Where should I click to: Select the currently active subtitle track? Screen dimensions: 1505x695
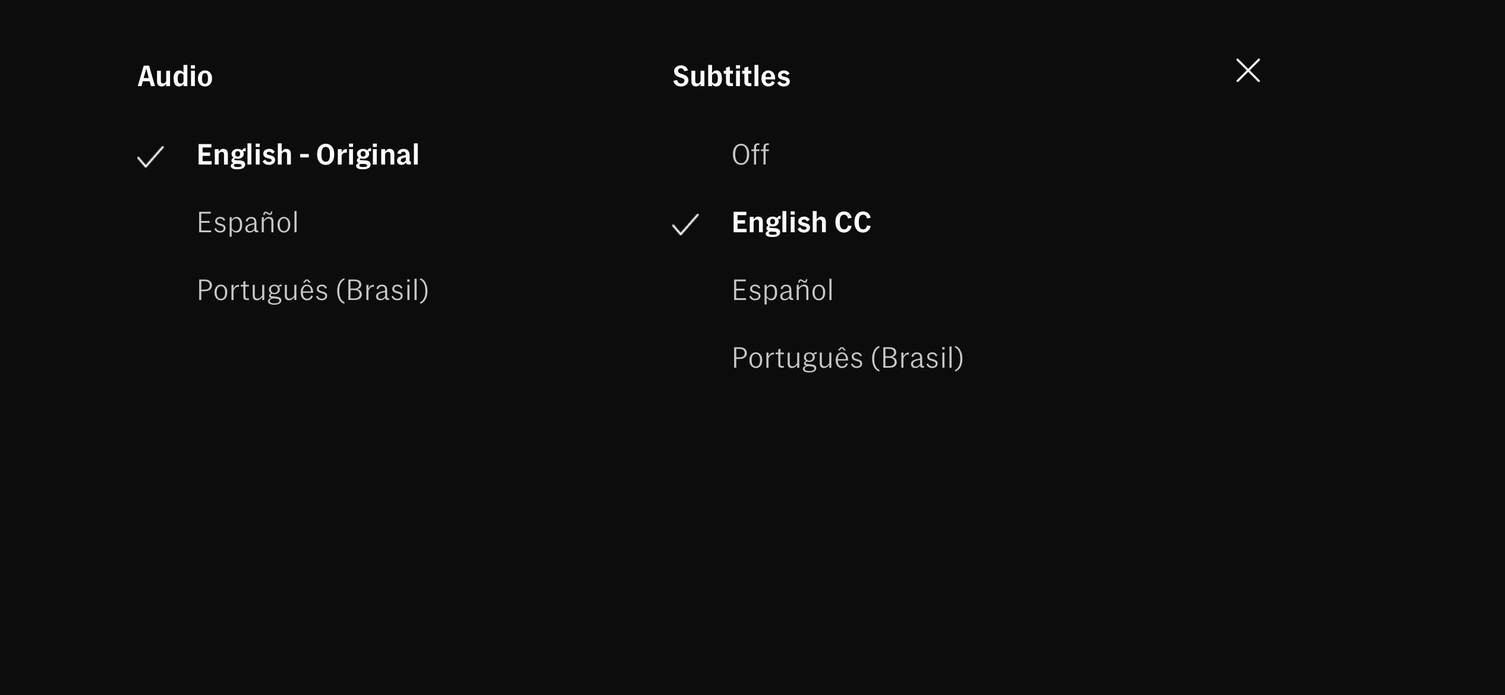[802, 223]
